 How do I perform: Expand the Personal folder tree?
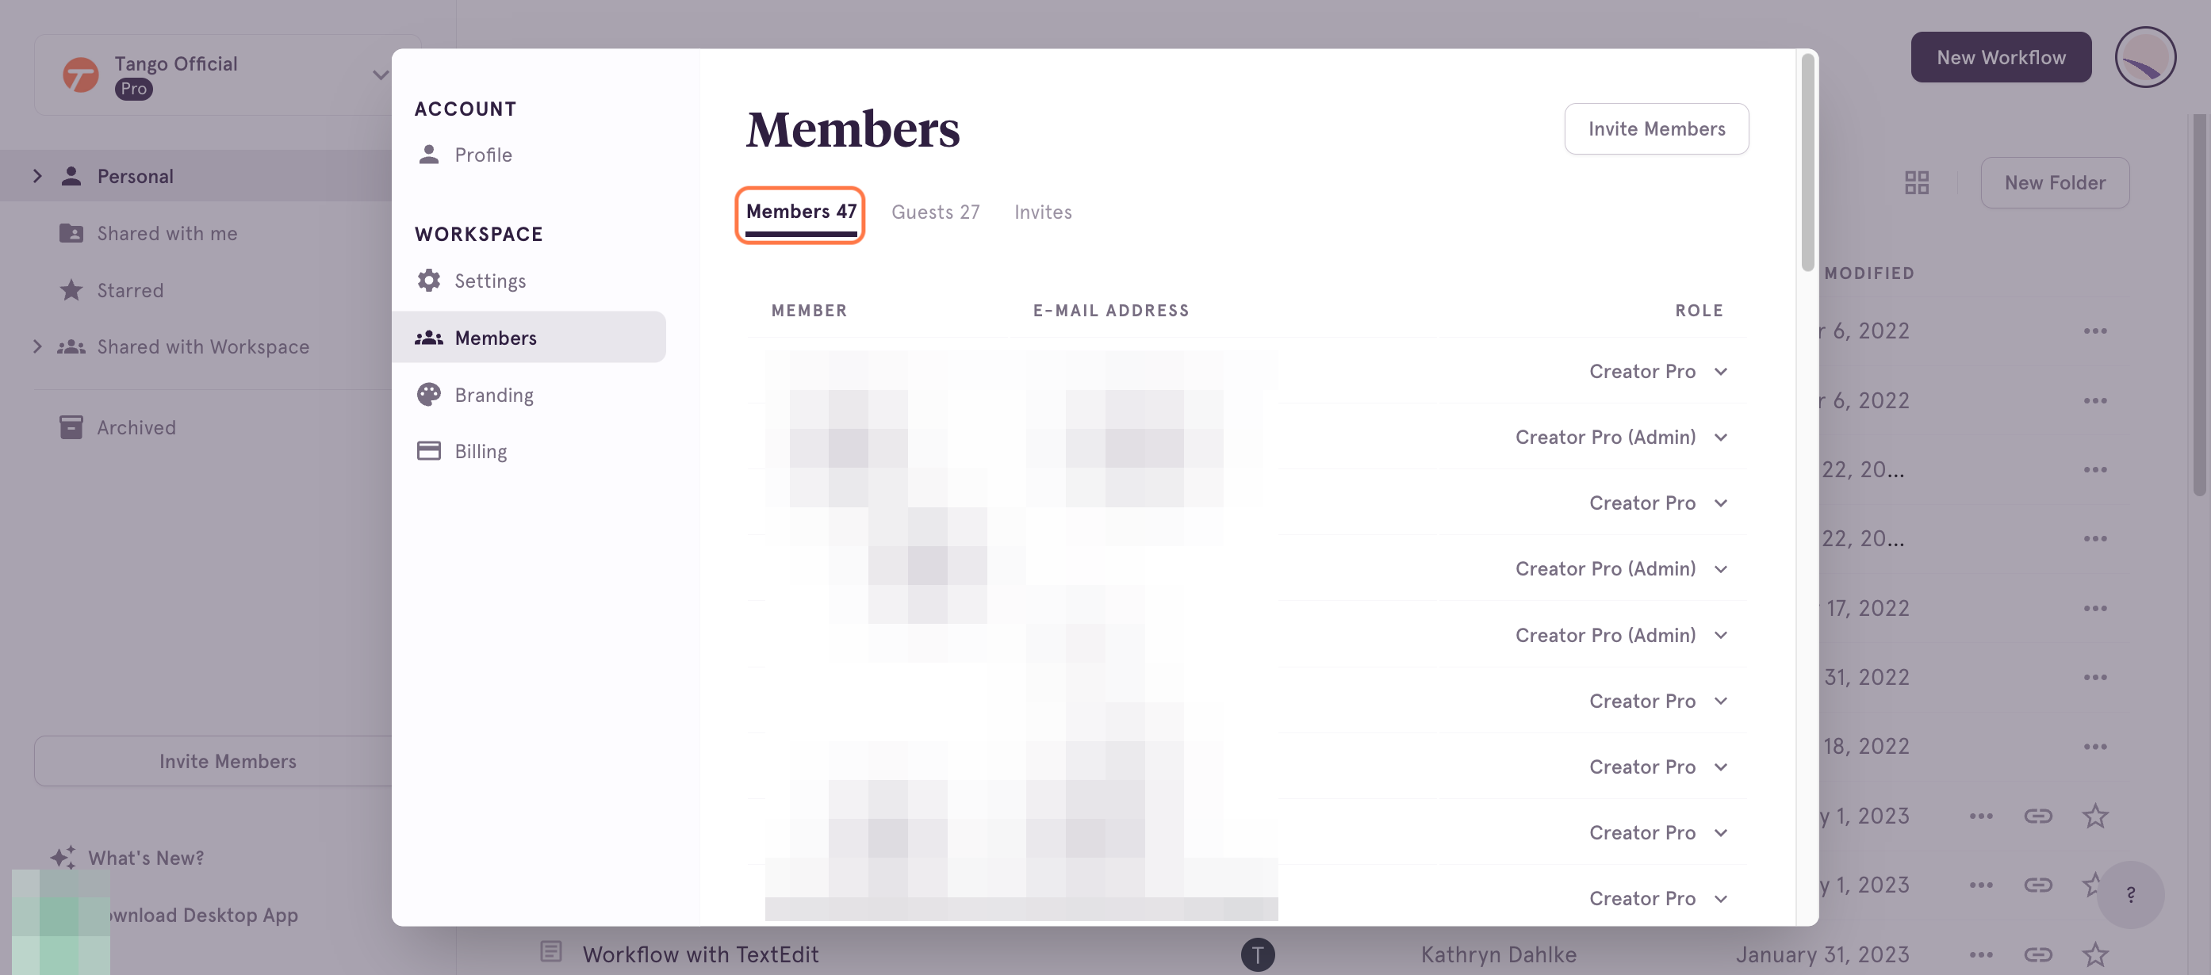[37, 176]
